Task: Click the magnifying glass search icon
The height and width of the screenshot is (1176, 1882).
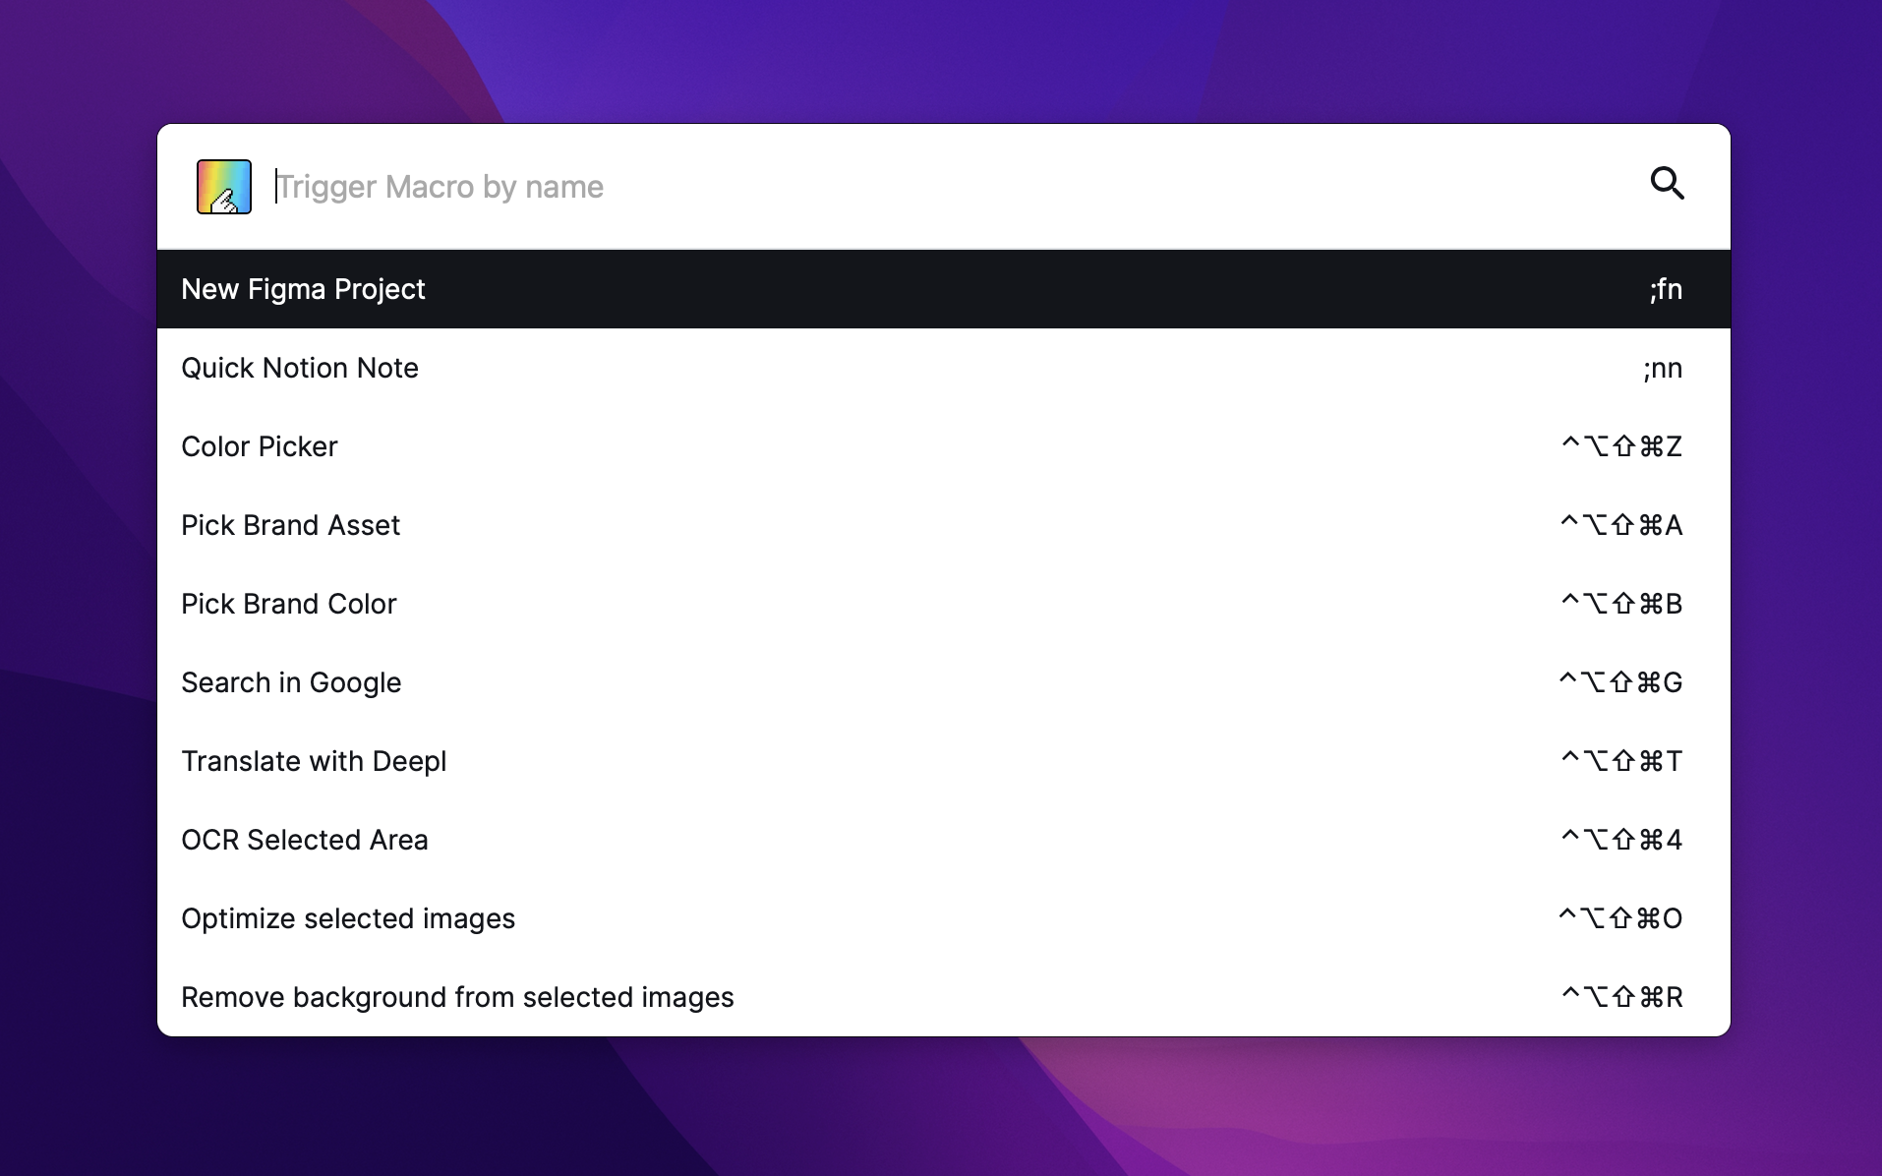Action: click(x=1667, y=183)
